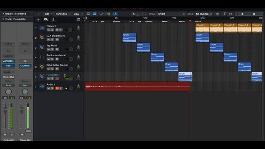Select the first chorus arrangement marker
This screenshot has height=149, width=265.
(x=117, y=22)
